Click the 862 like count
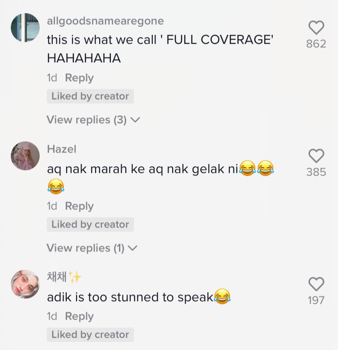338x350 pixels. 316,44
